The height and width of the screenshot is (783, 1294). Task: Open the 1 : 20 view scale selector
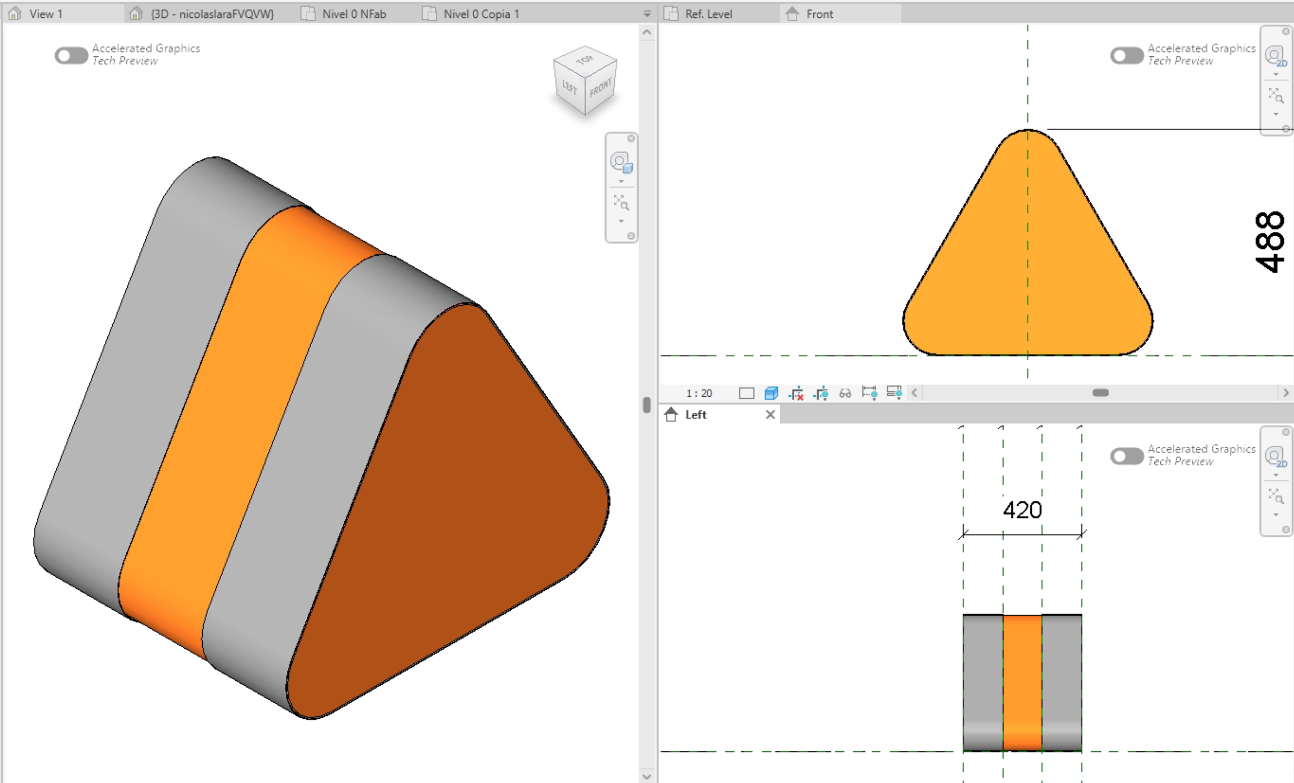tap(699, 393)
